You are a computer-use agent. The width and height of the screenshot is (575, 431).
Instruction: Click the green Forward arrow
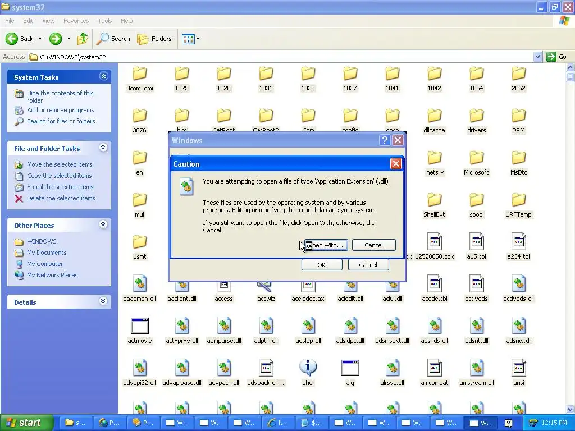[56, 39]
